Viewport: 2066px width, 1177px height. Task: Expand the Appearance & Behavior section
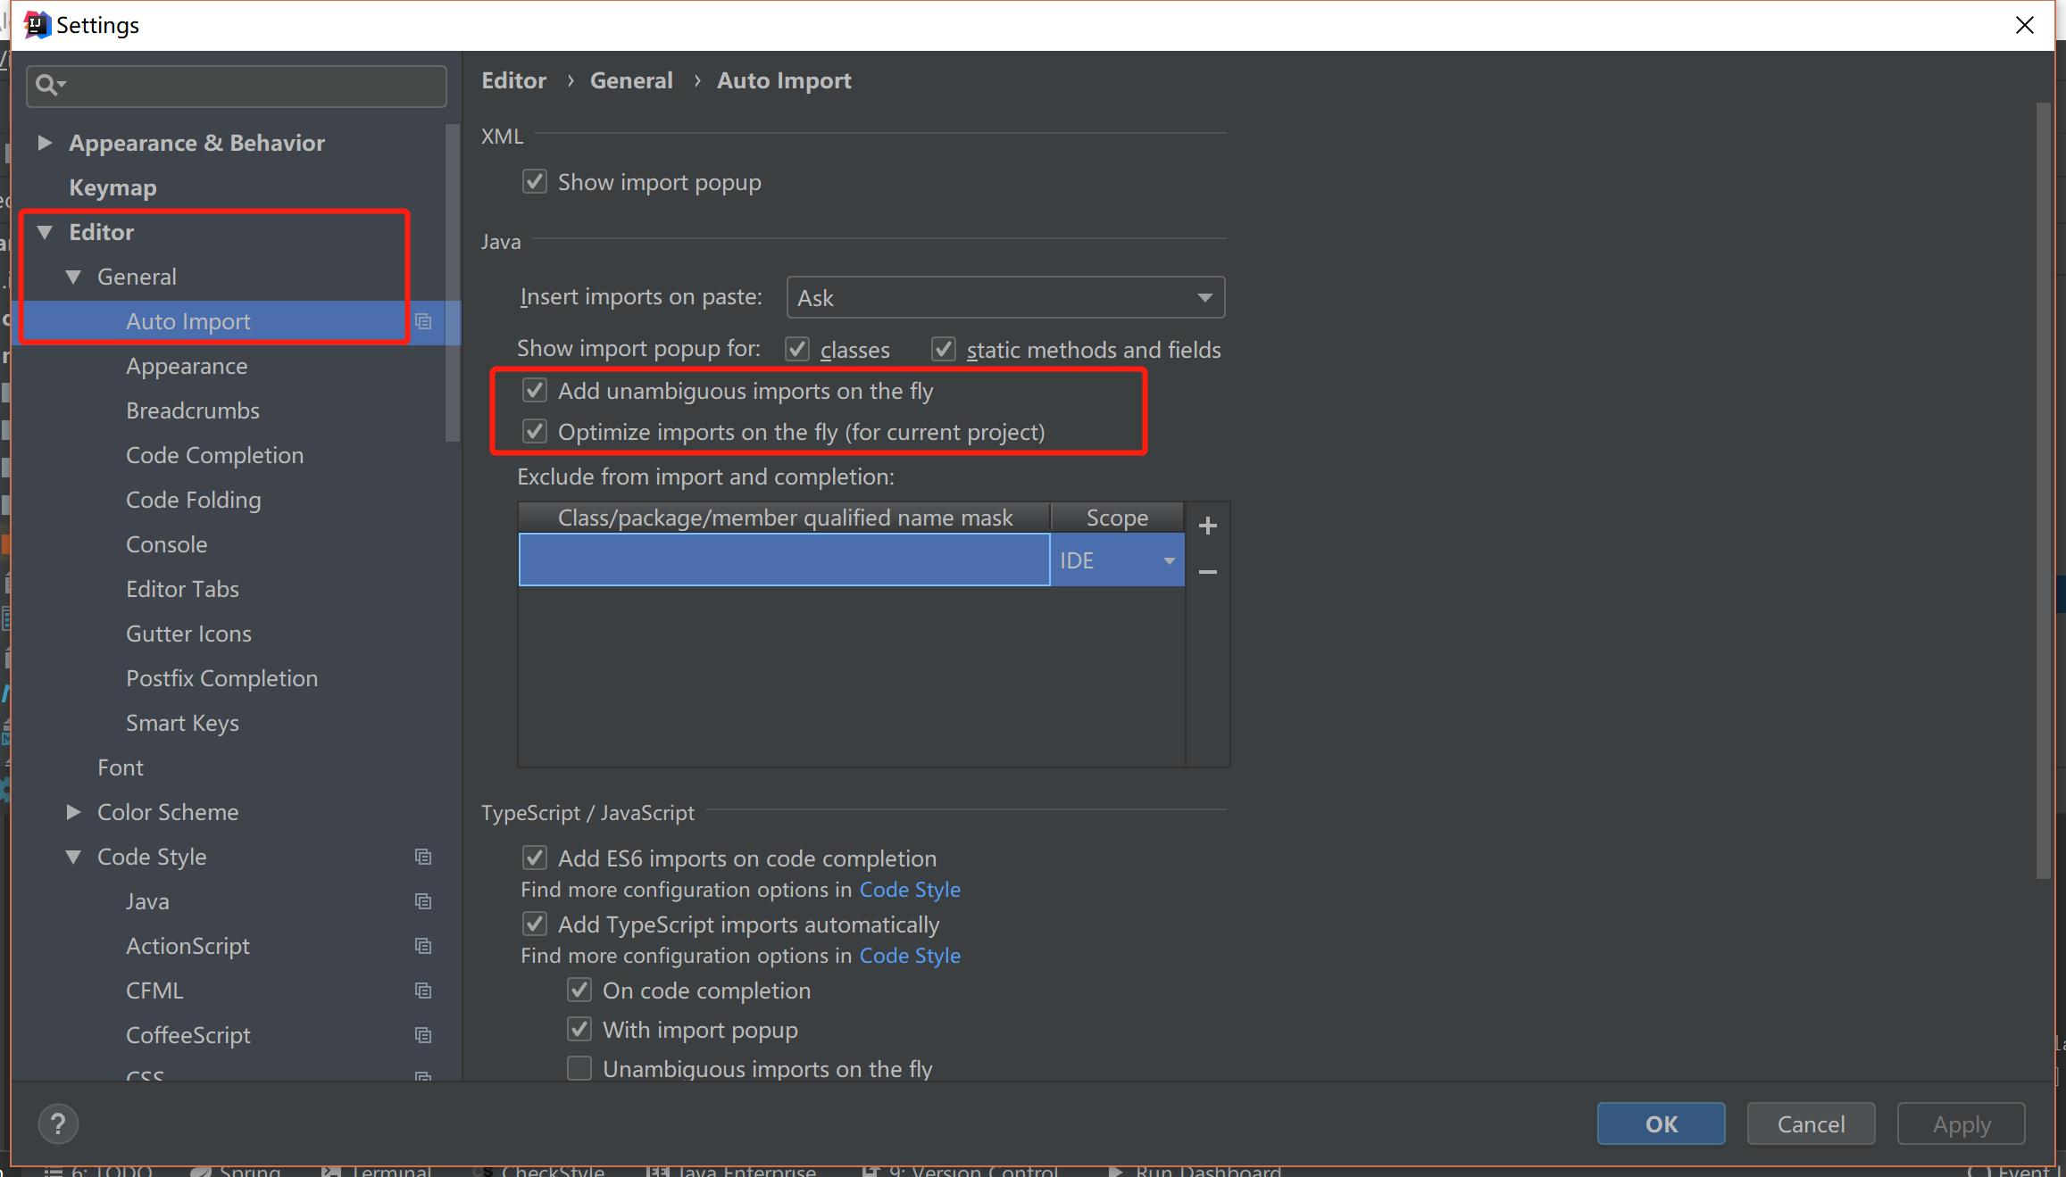(45, 143)
